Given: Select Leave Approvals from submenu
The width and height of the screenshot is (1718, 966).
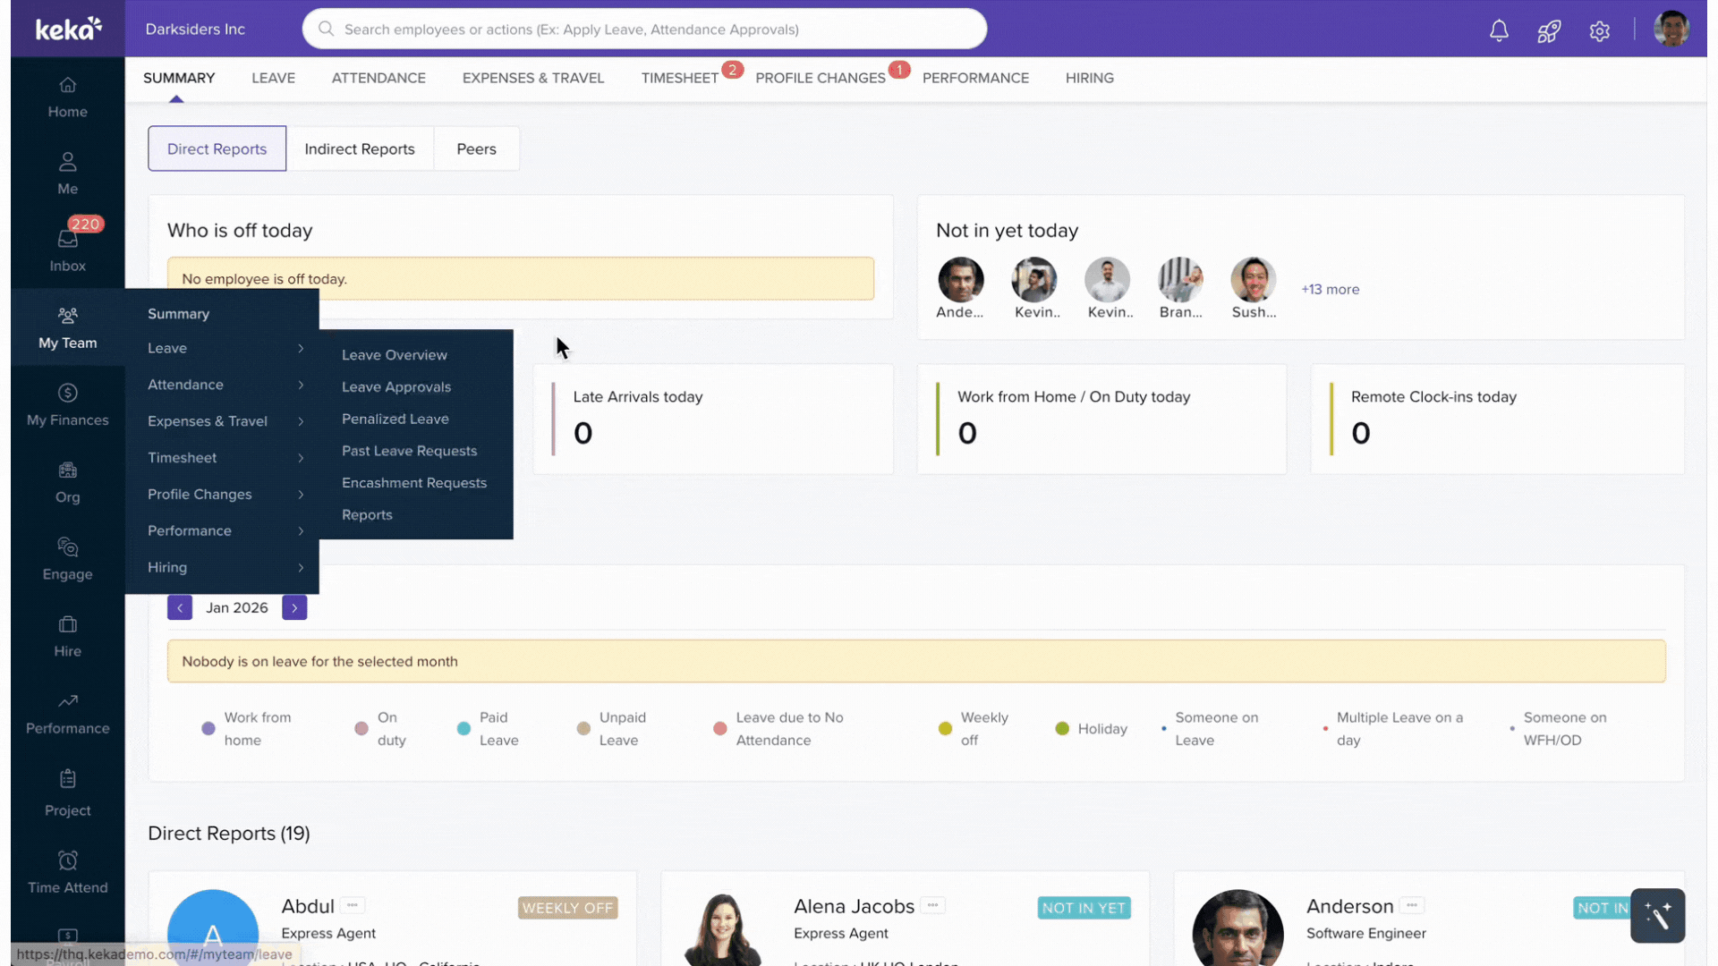Looking at the screenshot, I should point(395,387).
